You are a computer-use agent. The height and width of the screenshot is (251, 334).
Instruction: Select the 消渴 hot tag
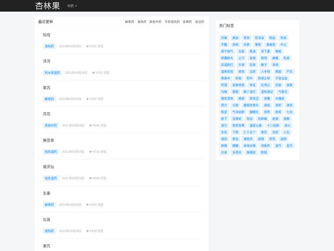(x=275, y=65)
